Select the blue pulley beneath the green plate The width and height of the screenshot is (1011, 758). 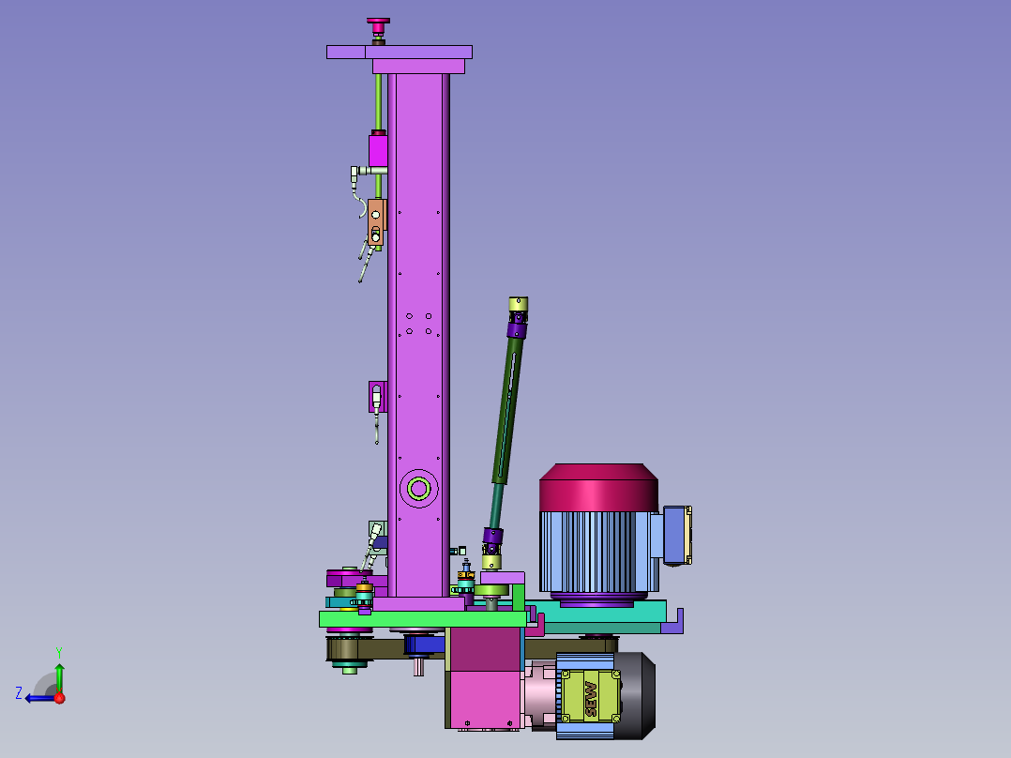[424, 644]
